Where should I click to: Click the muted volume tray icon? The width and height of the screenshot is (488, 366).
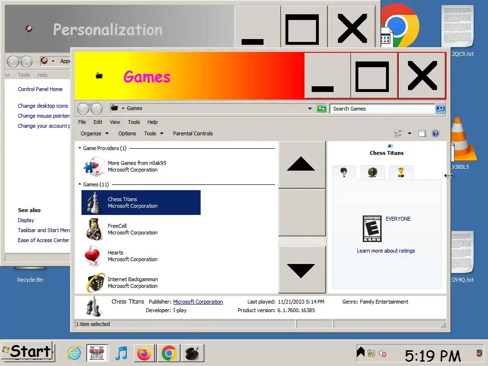[383, 353]
